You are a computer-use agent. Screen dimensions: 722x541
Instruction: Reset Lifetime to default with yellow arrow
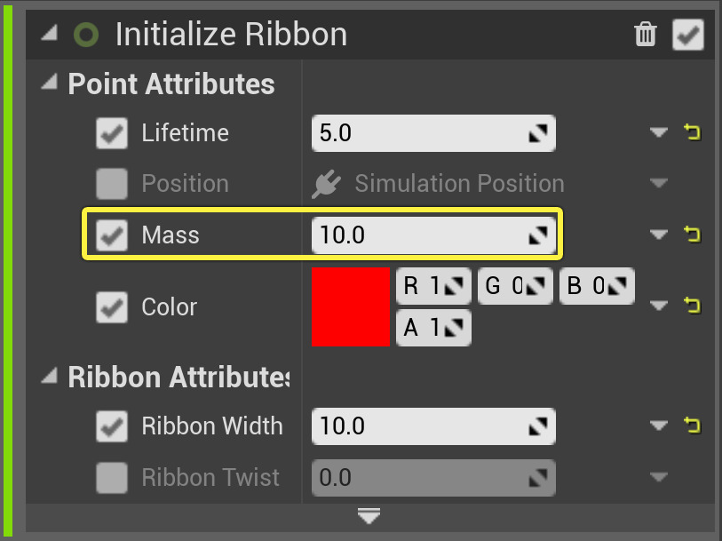click(x=692, y=133)
